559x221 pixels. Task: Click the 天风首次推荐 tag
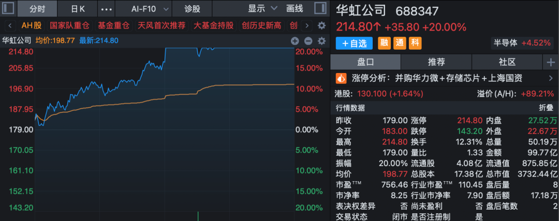pos(161,26)
